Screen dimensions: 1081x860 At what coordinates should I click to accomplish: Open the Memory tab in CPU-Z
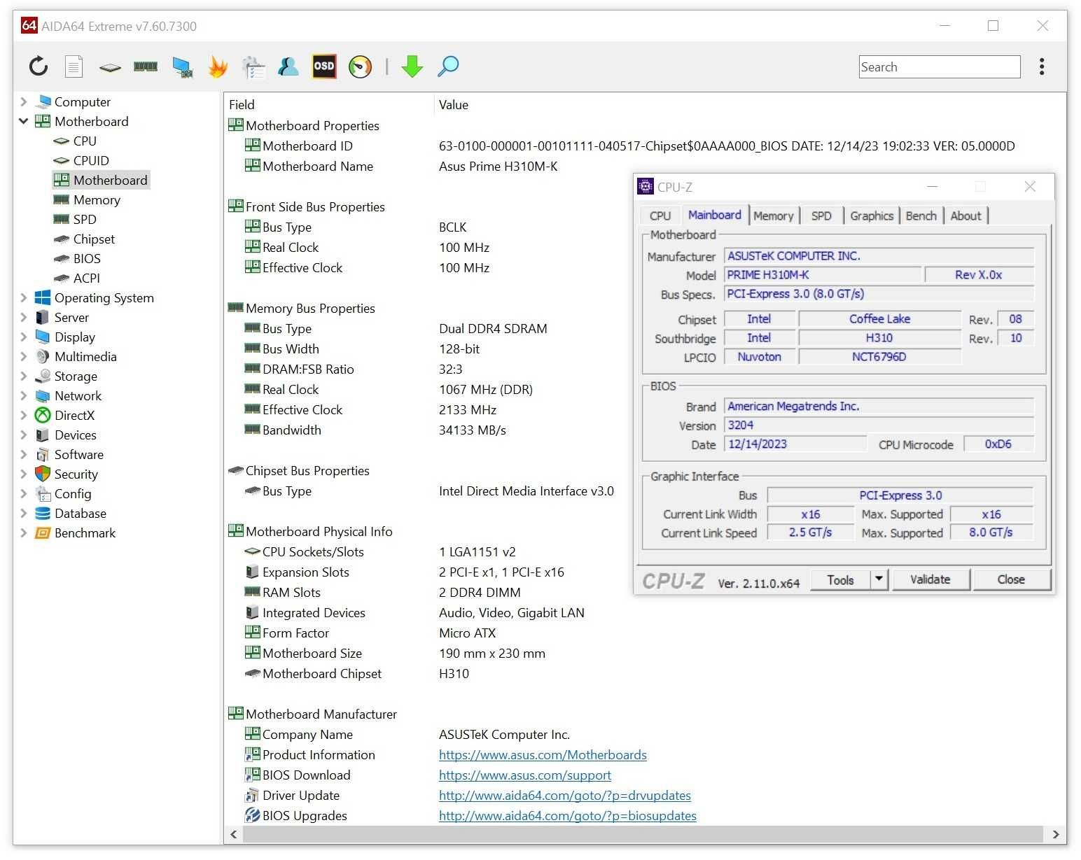pos(773,216)
